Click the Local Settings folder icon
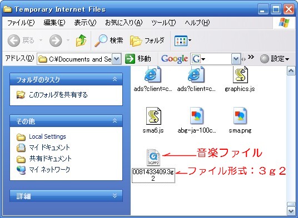This screenshot has height=218, width=298. 21,137
